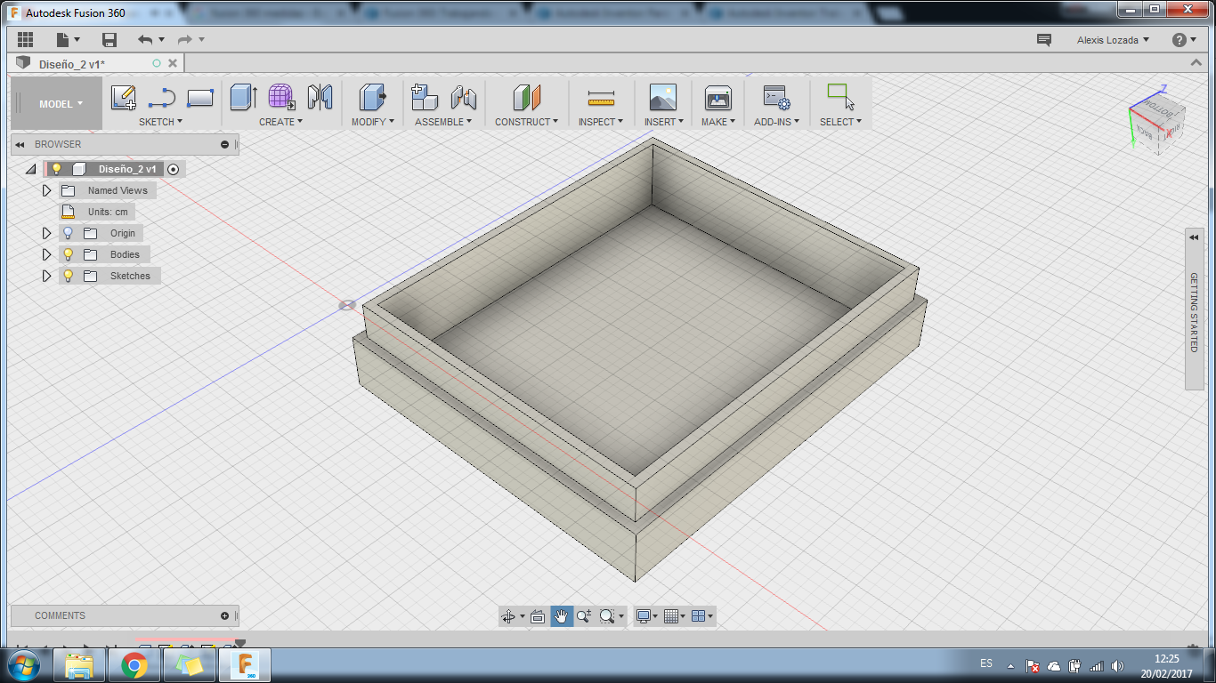Open the ASSEMBLE menu
This screenshot has height=683, width=1216.
443,122
